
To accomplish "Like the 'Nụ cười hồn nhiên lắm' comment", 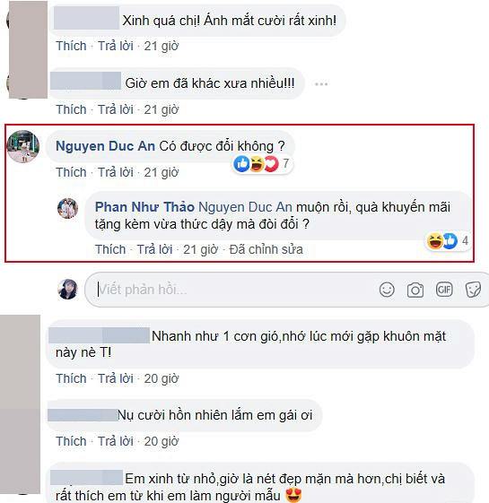I will [71, 441].
